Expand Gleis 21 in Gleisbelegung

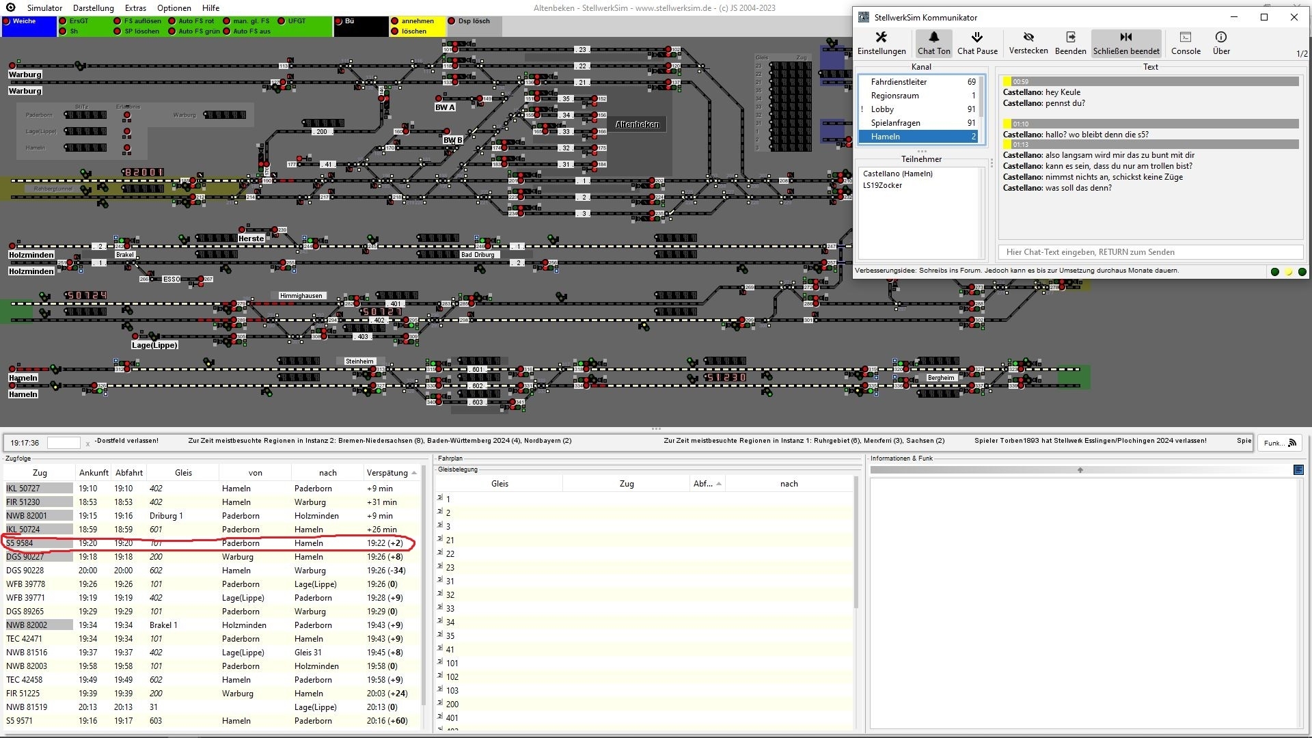[x=440, y=539]
